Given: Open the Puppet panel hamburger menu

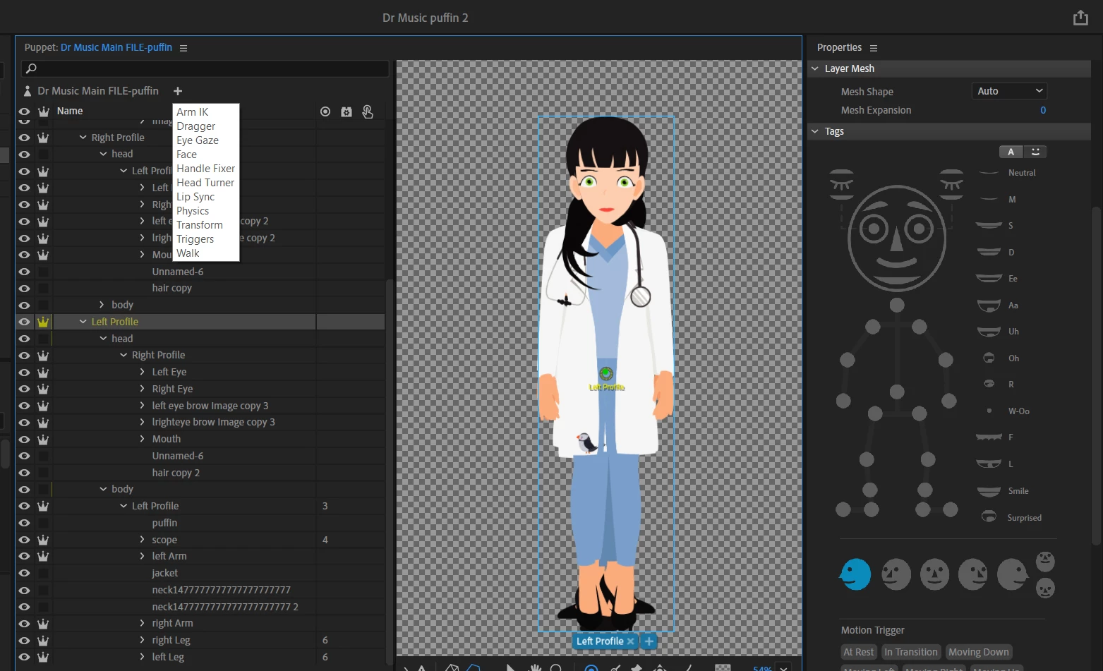Looking at the screenshot, I should click(x=183, y=48).
